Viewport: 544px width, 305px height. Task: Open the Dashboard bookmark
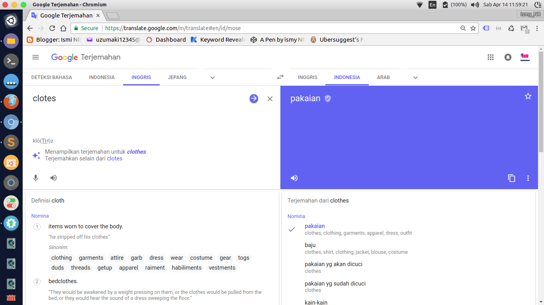tap(166, 40)
